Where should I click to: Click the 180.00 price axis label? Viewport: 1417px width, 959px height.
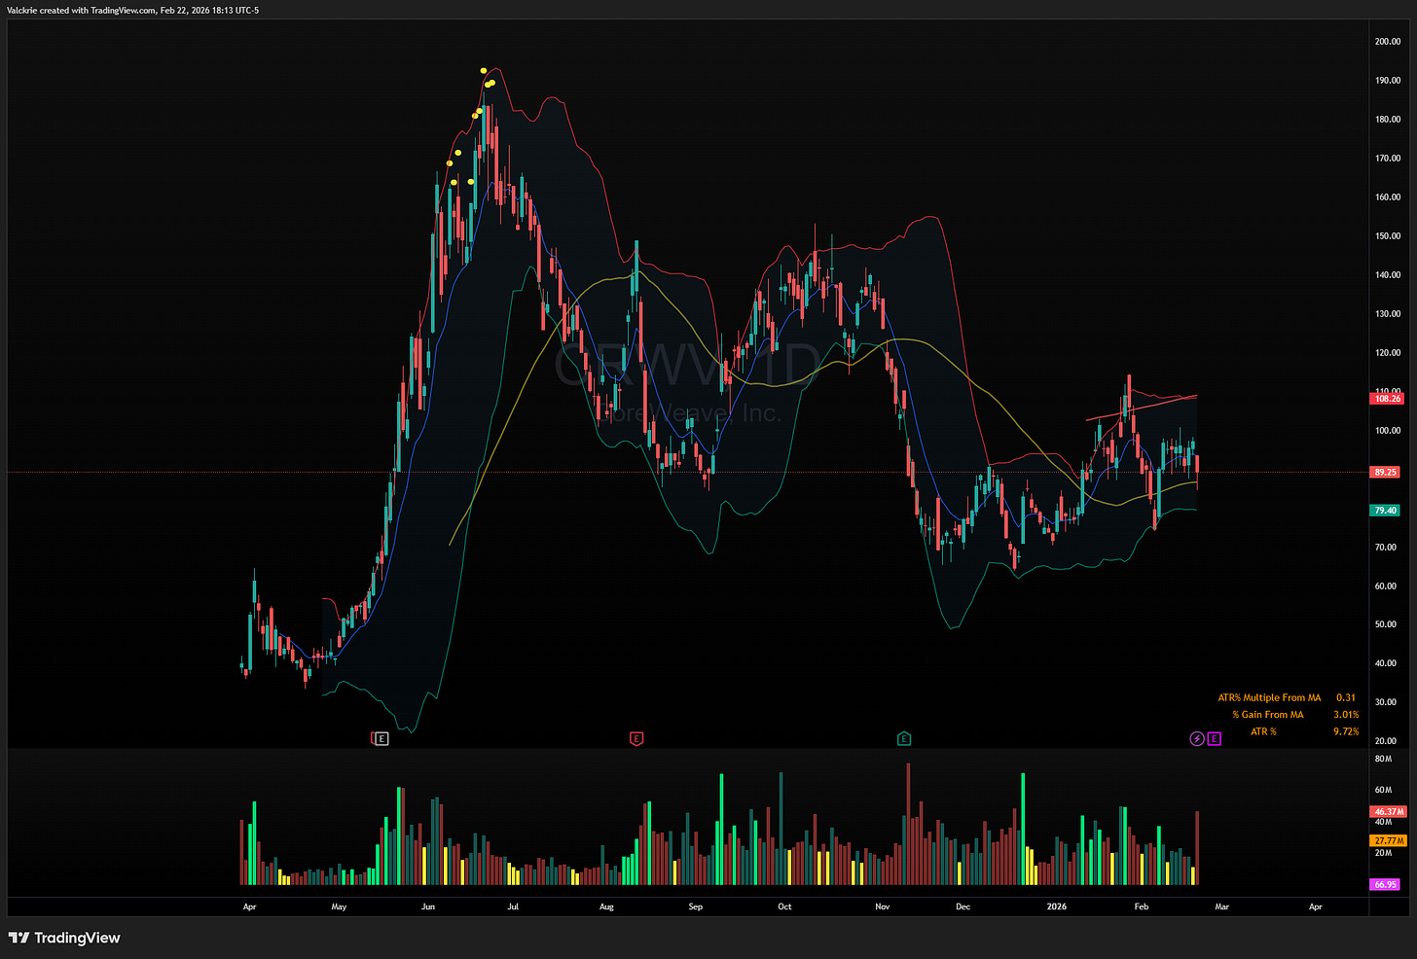(1388, 120)
